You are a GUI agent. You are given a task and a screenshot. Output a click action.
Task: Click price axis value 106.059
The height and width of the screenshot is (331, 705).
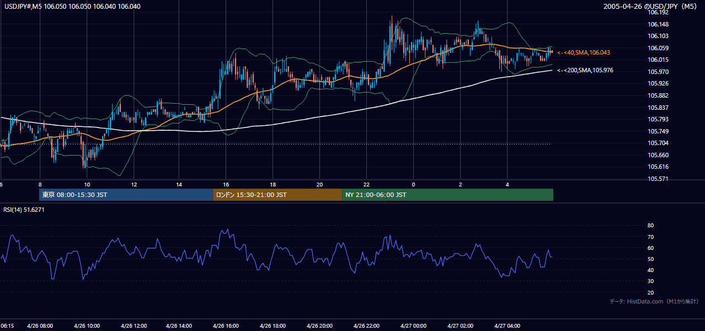658,48
